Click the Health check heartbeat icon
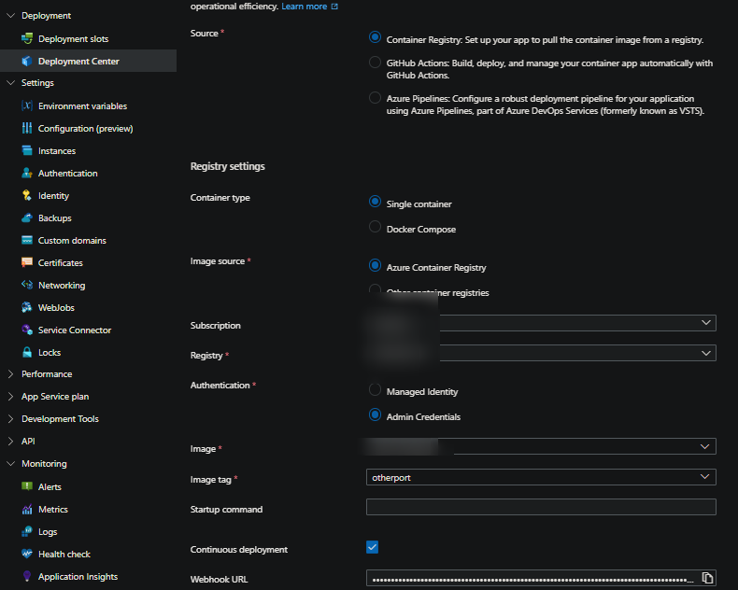Screen dimensions: 738x590 click(x=27, y=554)
